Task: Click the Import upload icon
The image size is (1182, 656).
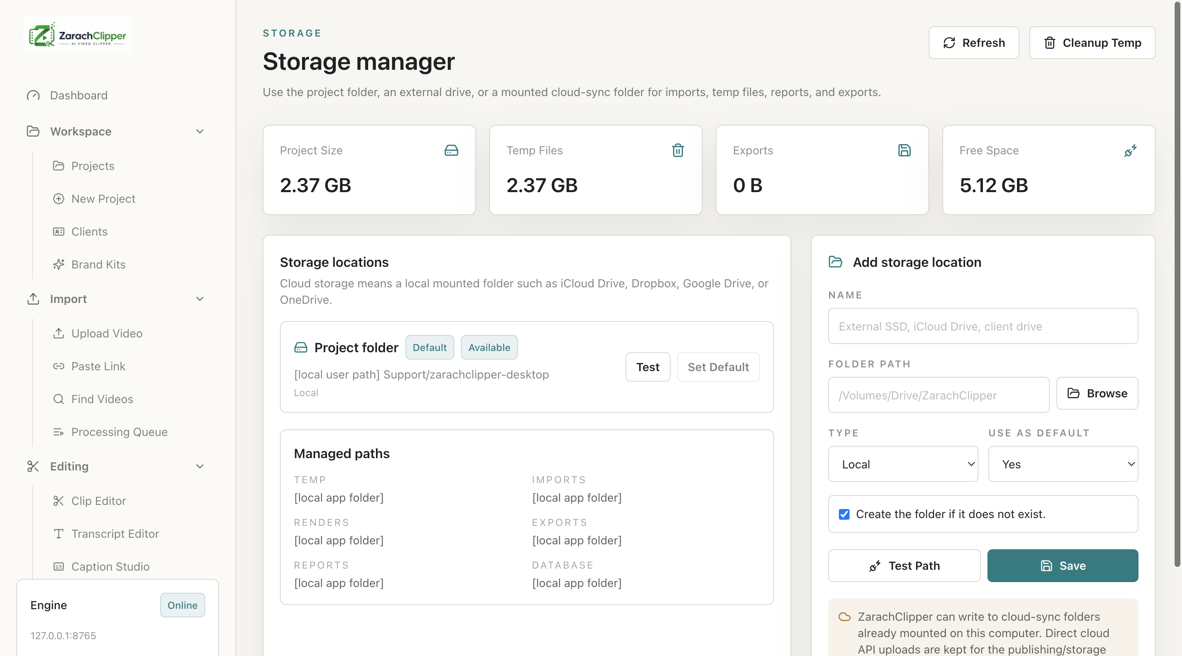Action: click(x=33, y=299)
